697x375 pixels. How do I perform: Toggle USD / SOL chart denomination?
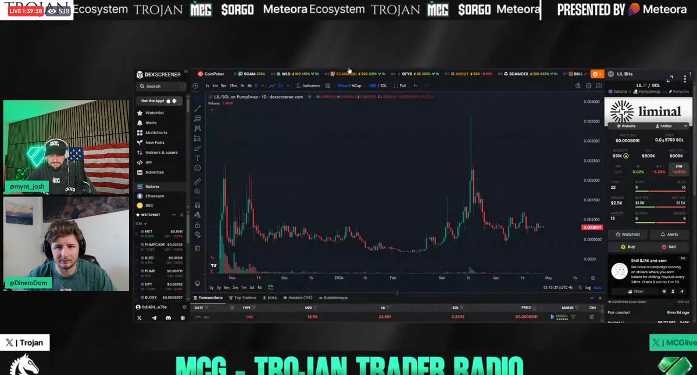click(x=378, y=86)
